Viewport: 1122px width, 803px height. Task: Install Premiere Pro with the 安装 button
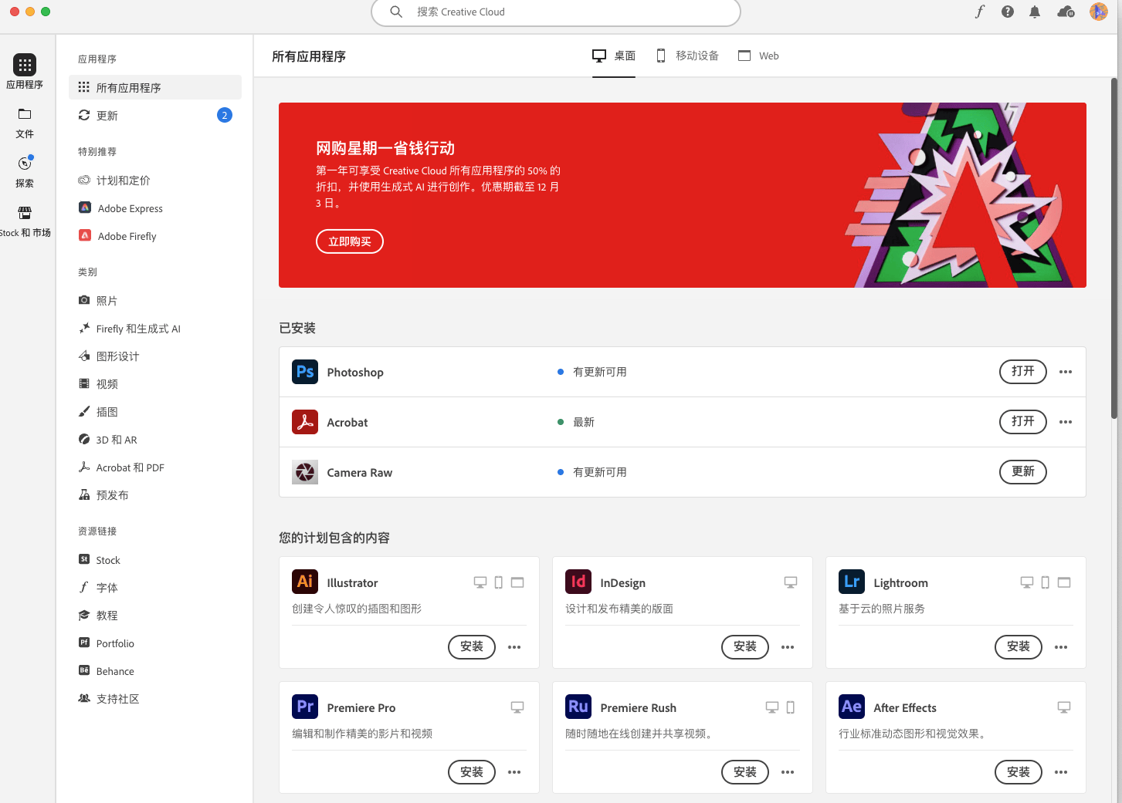(472, 772)
